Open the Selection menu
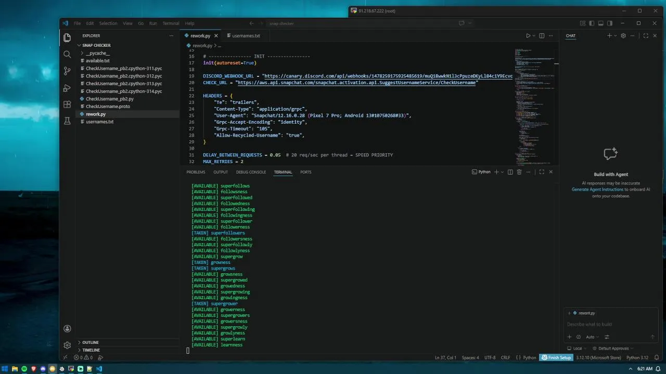This screenshot has height=374, width=666. click(x=108, y=23)
